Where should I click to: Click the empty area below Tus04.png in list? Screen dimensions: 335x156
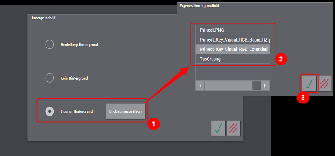[x=233, y=72]
